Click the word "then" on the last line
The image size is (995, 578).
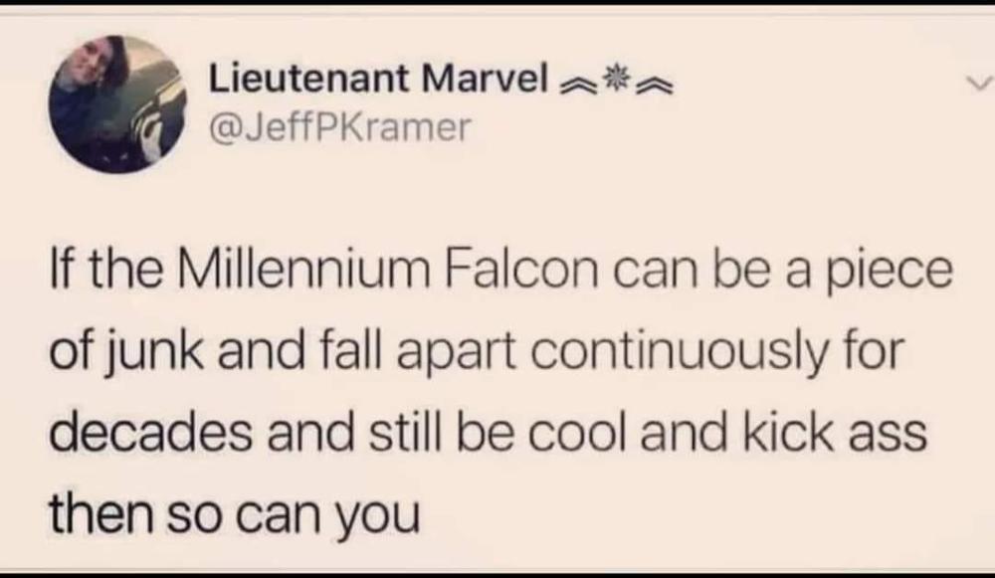pyautogui.click(x=100, y=514)
